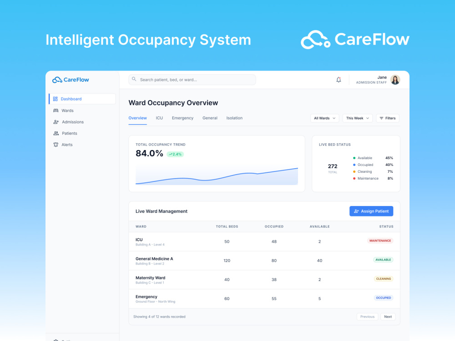Open the Dashboard grid icon
Screen dimensions: 455x341
(55, 99)
